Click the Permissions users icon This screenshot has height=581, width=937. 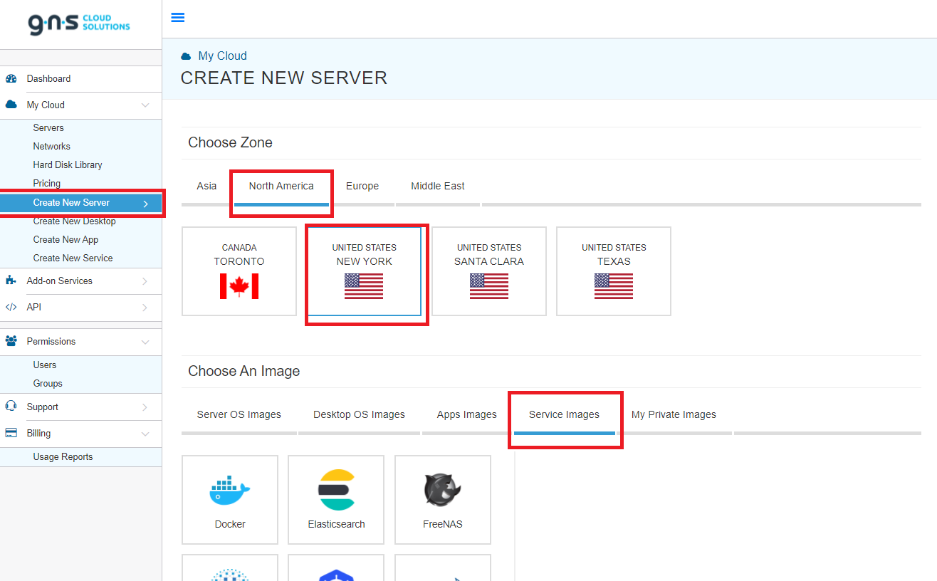pyautogui.click(x=11, y=342)
